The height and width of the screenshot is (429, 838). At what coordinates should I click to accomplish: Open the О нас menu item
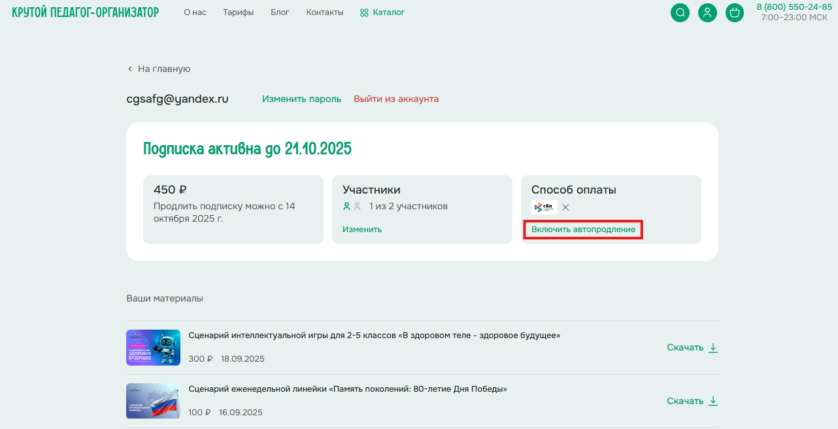coord(195,12)
